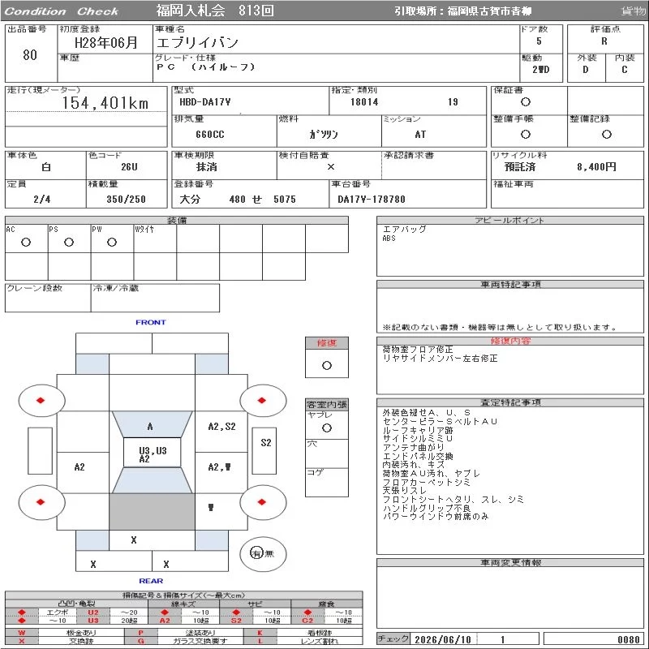649x649 pixels.
Task: Click the model code HBD-DA17V
Action: pyautogui.click(x=205, y=102)
